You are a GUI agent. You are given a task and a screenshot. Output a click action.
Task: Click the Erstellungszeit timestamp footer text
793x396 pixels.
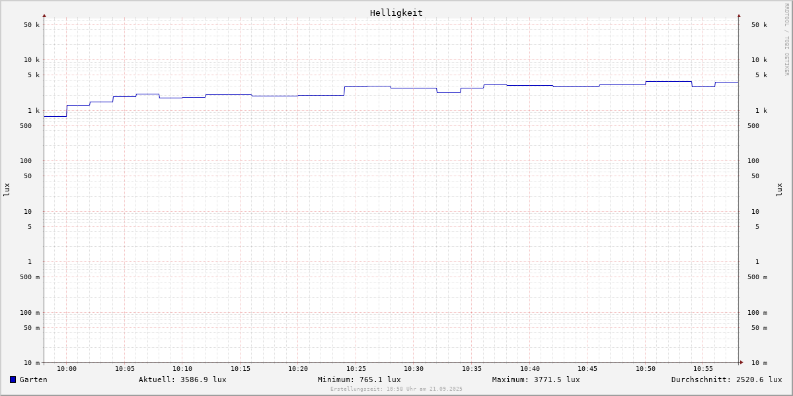coord(397,389)
